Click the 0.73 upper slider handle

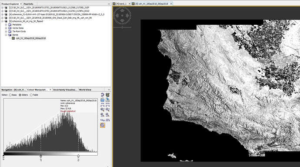coord(78,156)
